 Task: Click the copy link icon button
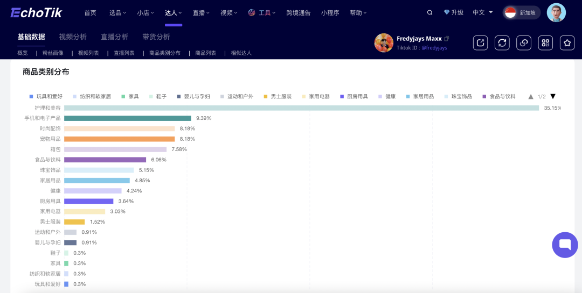click(x=524, y=43)
